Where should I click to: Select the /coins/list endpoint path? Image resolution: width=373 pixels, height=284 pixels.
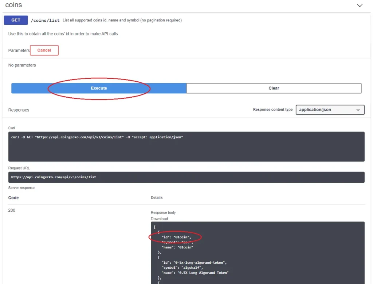click(x=45, y=20)
